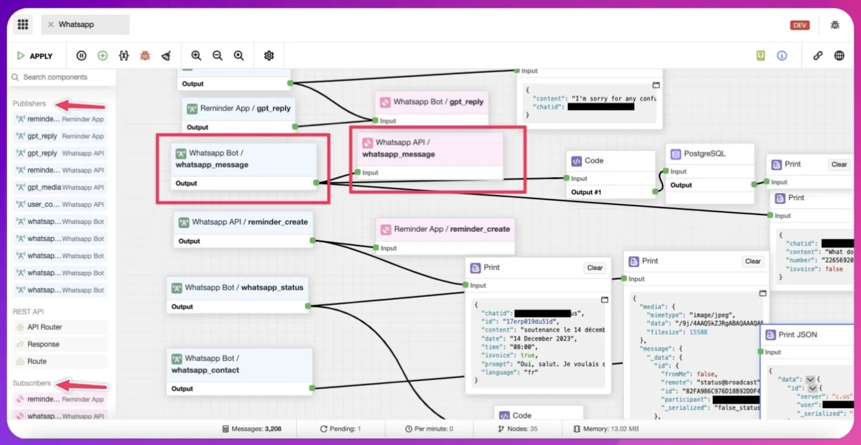Screen dimensions: 861x445
Task: Focus the Search components field
Action: click(x=62, y=77)
